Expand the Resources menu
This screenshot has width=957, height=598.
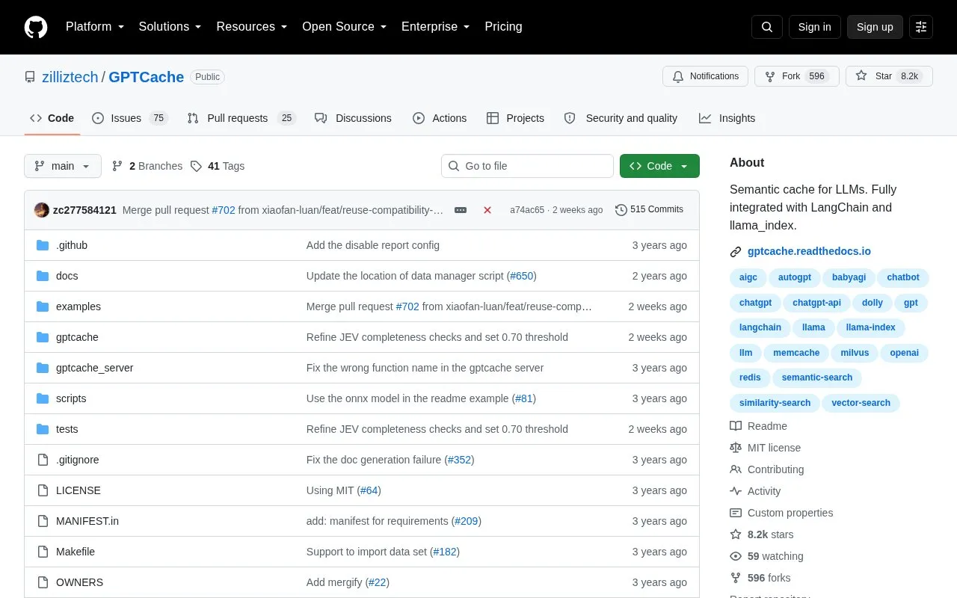point(252,27)
